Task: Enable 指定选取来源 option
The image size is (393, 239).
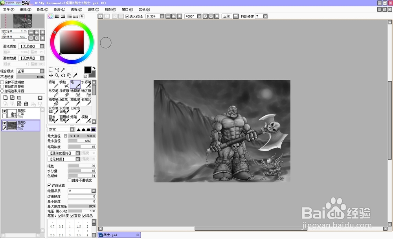Action: [x=2, y=91]
